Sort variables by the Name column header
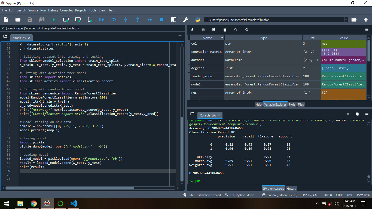 207,38
